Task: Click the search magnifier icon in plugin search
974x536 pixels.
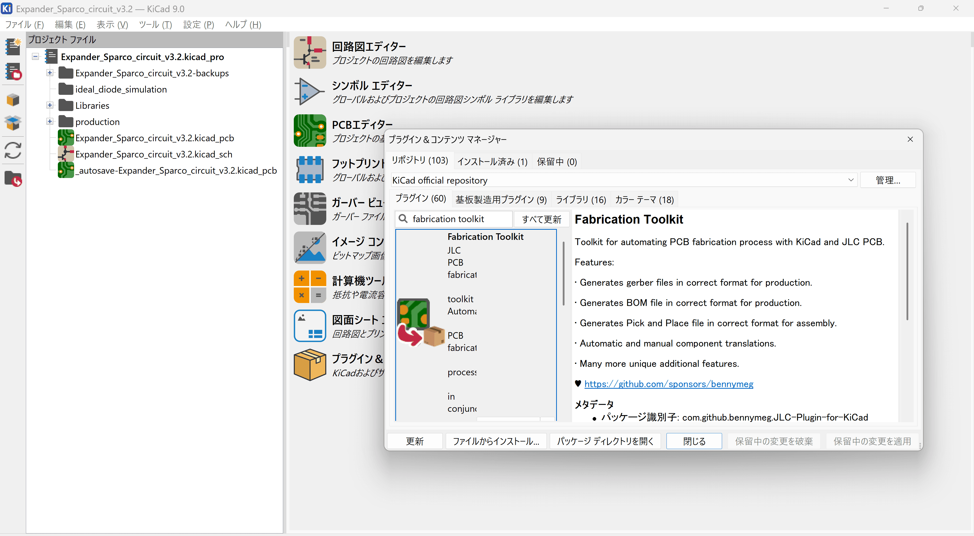Action: tap(403, 219)
